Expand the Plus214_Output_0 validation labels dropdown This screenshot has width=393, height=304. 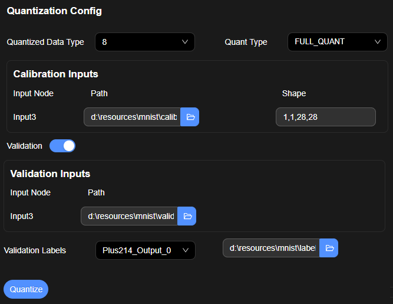(x=145, y=250)
